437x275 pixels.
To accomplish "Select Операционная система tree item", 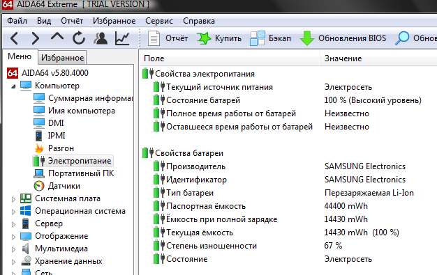I will point(73,211).
